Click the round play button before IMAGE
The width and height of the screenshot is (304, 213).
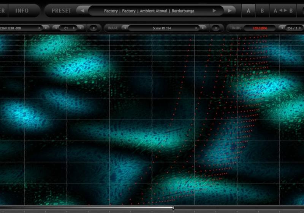coord(93,28)
